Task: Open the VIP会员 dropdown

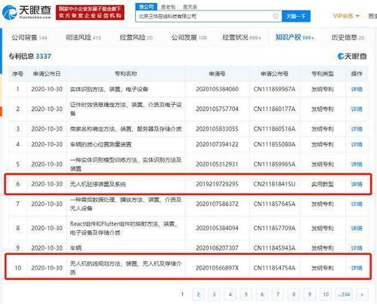Action: coord(346,16)
